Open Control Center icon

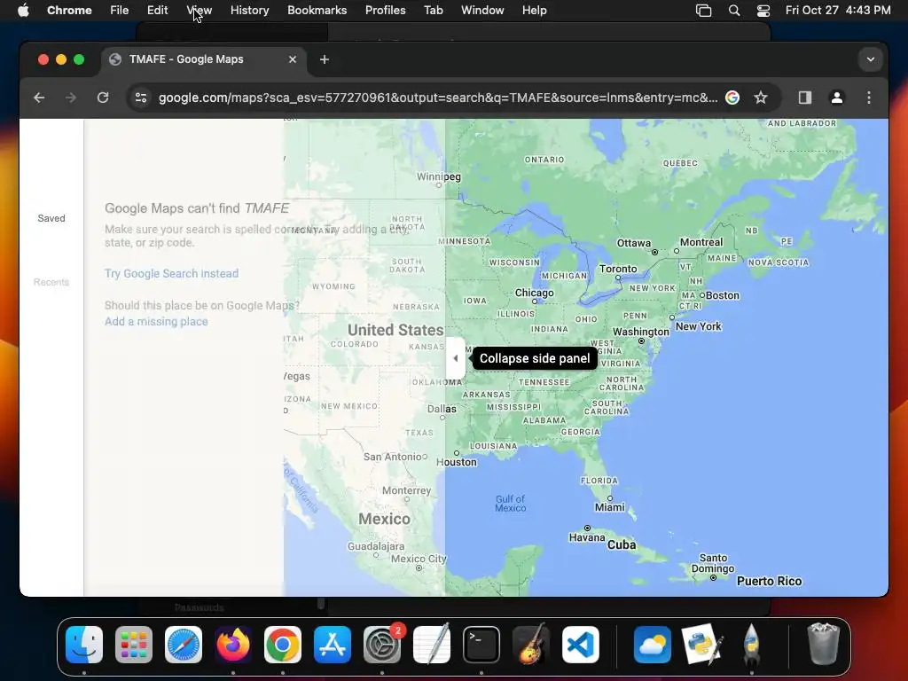point(763,11)
